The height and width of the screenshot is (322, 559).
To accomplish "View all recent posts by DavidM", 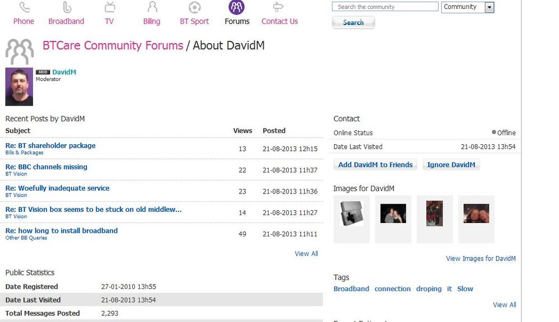I will point(306,254).
